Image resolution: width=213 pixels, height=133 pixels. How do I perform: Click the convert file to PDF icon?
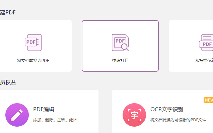pos(33,43)
